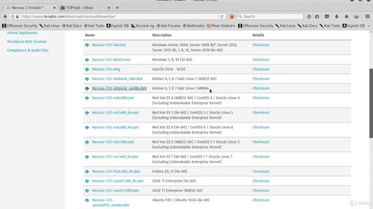Open Checksum for the macOS row
Viewport: 373px width, 209px height.
[x=261, y=69]
